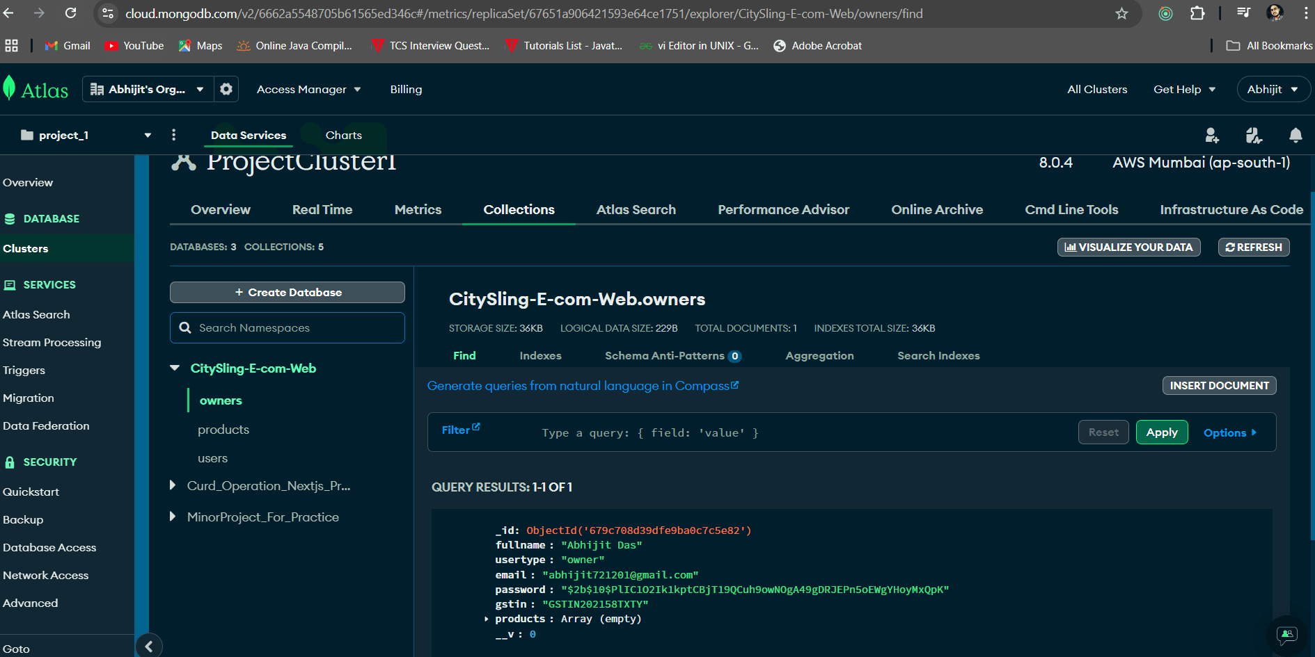Screen dimensions: 1315x657
Task: Click the site information icon in address bar
Action: 108,13
